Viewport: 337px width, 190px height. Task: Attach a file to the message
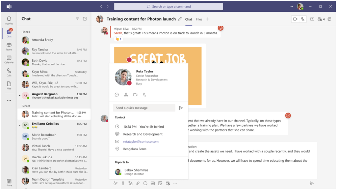pyautogui.click(x=138, y=183)
